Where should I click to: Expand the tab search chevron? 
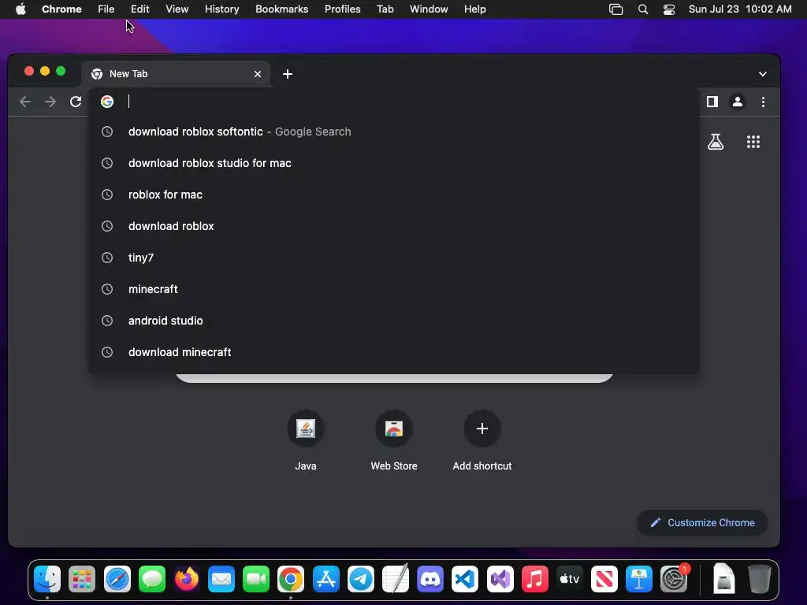[x=763, y=74]
